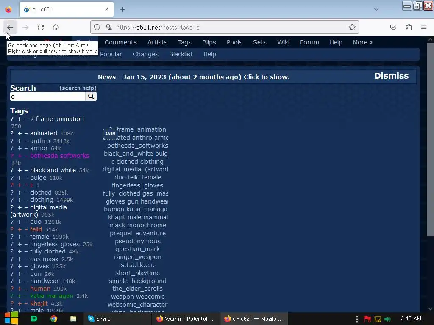Click the gas mask tag link
This screenshot has height=325, width=434.
(44, 259)
